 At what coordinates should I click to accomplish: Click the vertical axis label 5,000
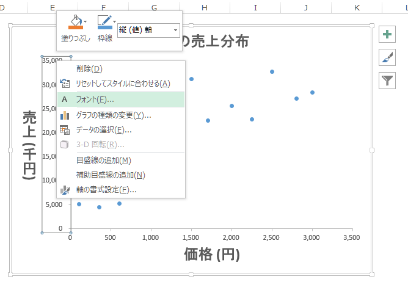(54, 204)
